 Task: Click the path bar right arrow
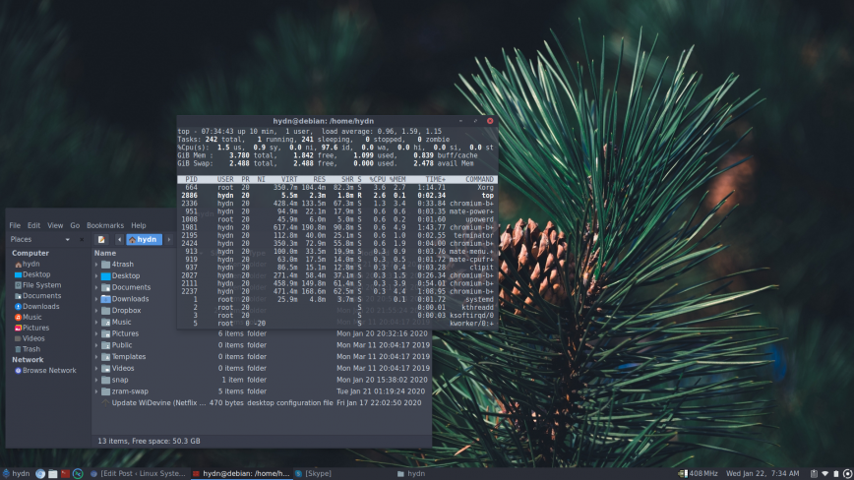169,239
